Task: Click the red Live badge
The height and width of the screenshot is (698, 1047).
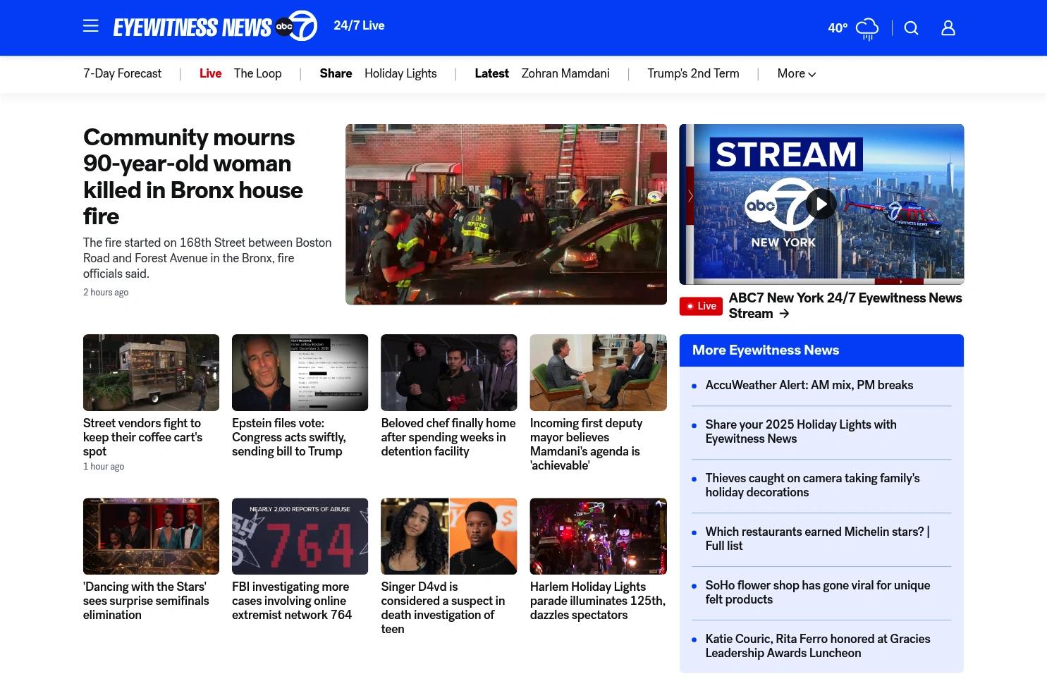Action: [x=701, y=306]
